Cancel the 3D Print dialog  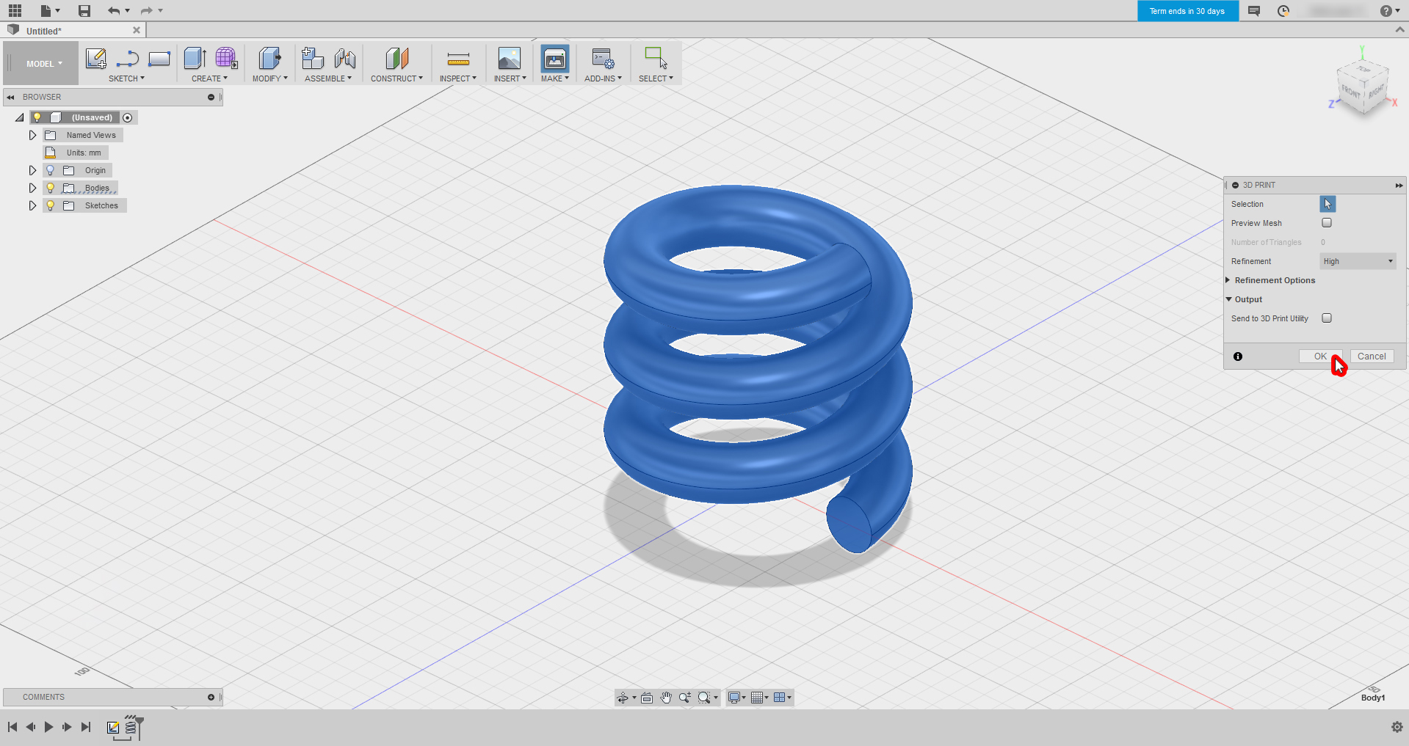pos(1371,356)
